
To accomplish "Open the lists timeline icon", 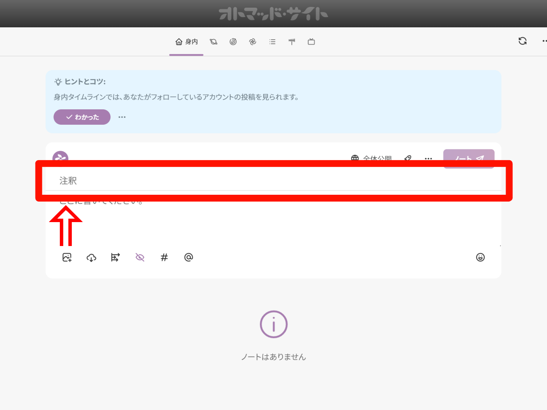I will tap(272, 42).
